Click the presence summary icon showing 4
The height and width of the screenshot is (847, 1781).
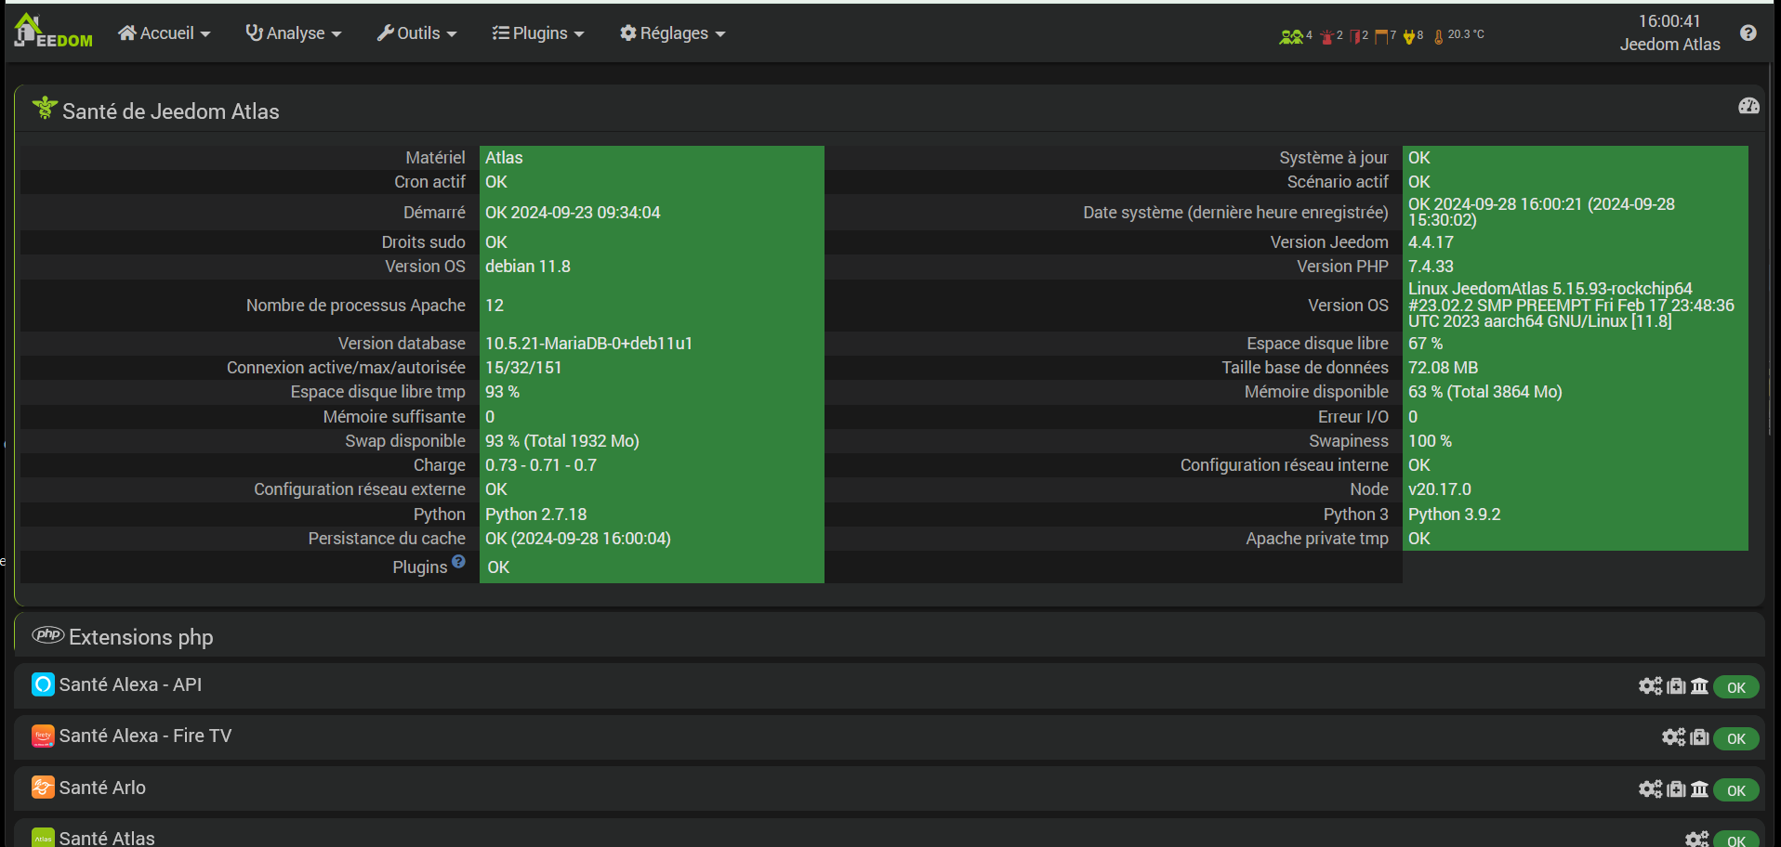(x=1293, y=36)
